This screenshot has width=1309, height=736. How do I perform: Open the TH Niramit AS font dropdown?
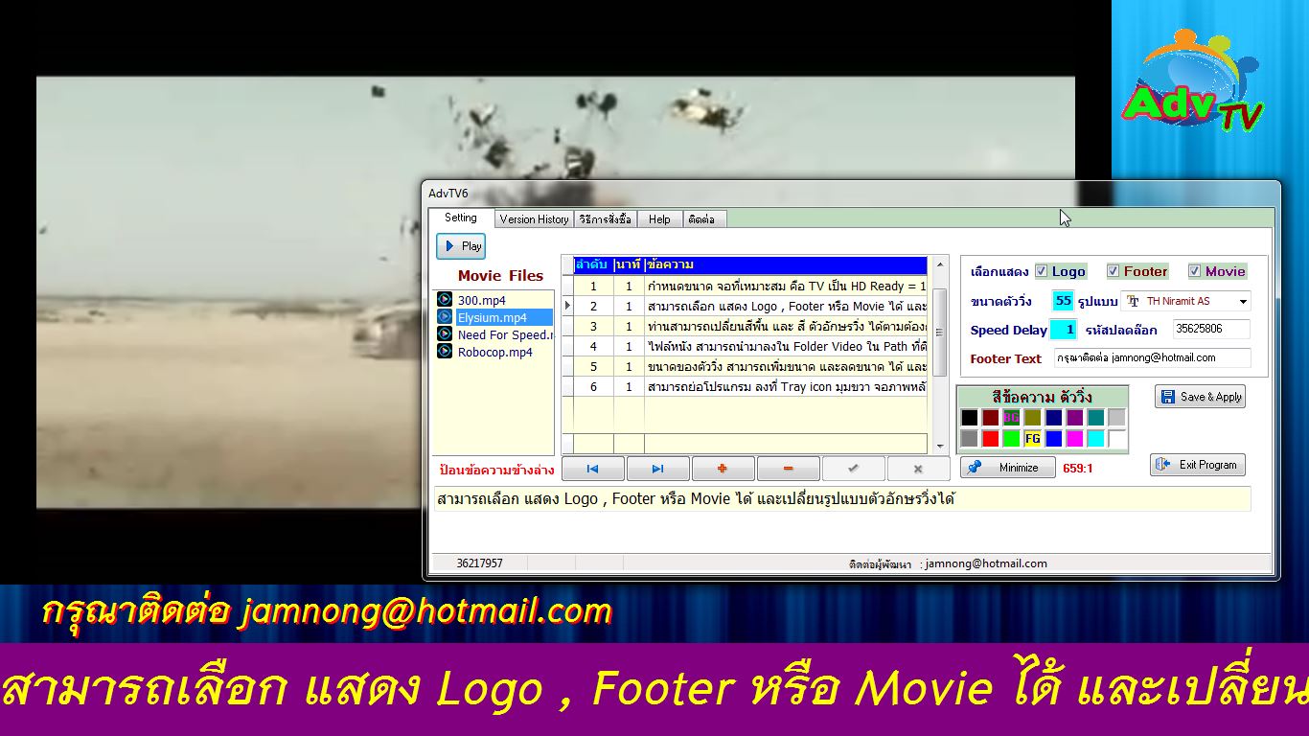click(x=1243, y=302)
